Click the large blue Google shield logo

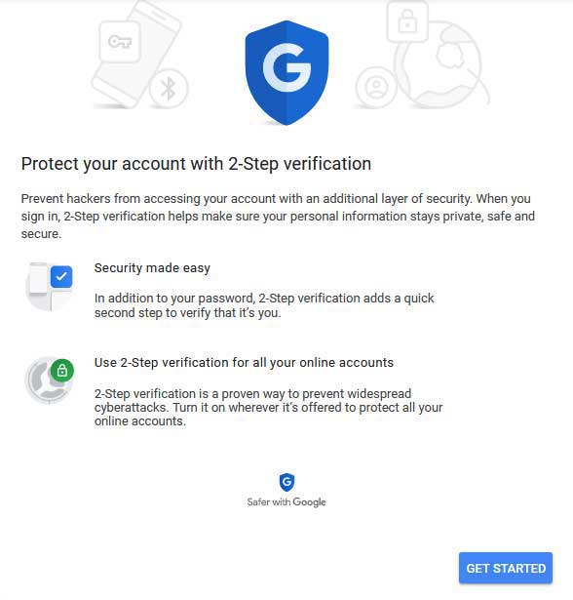coord(286,73)
